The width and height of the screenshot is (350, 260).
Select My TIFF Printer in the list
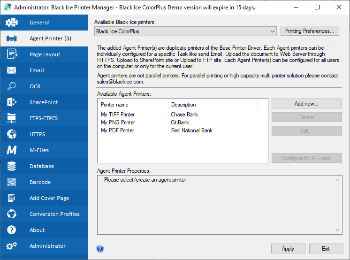[118, 115]
